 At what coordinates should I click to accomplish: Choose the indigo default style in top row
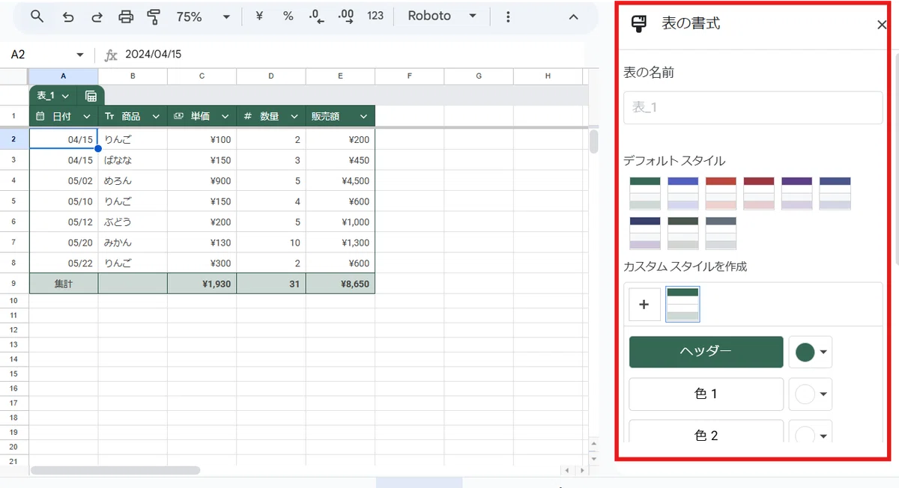(x=835, y=194)
